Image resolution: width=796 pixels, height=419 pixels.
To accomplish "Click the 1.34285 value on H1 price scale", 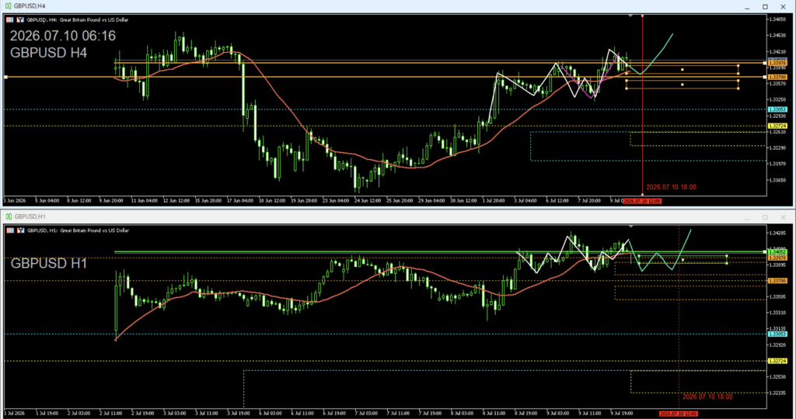I will (x=777, y=233).
